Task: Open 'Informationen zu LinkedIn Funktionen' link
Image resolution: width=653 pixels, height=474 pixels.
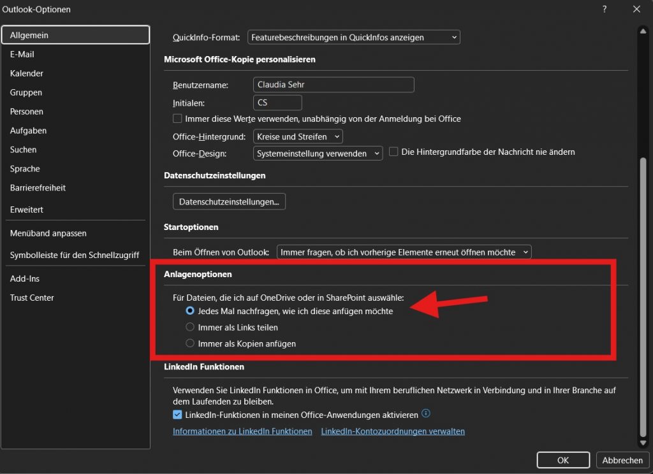Action: (x=242, y=431)
